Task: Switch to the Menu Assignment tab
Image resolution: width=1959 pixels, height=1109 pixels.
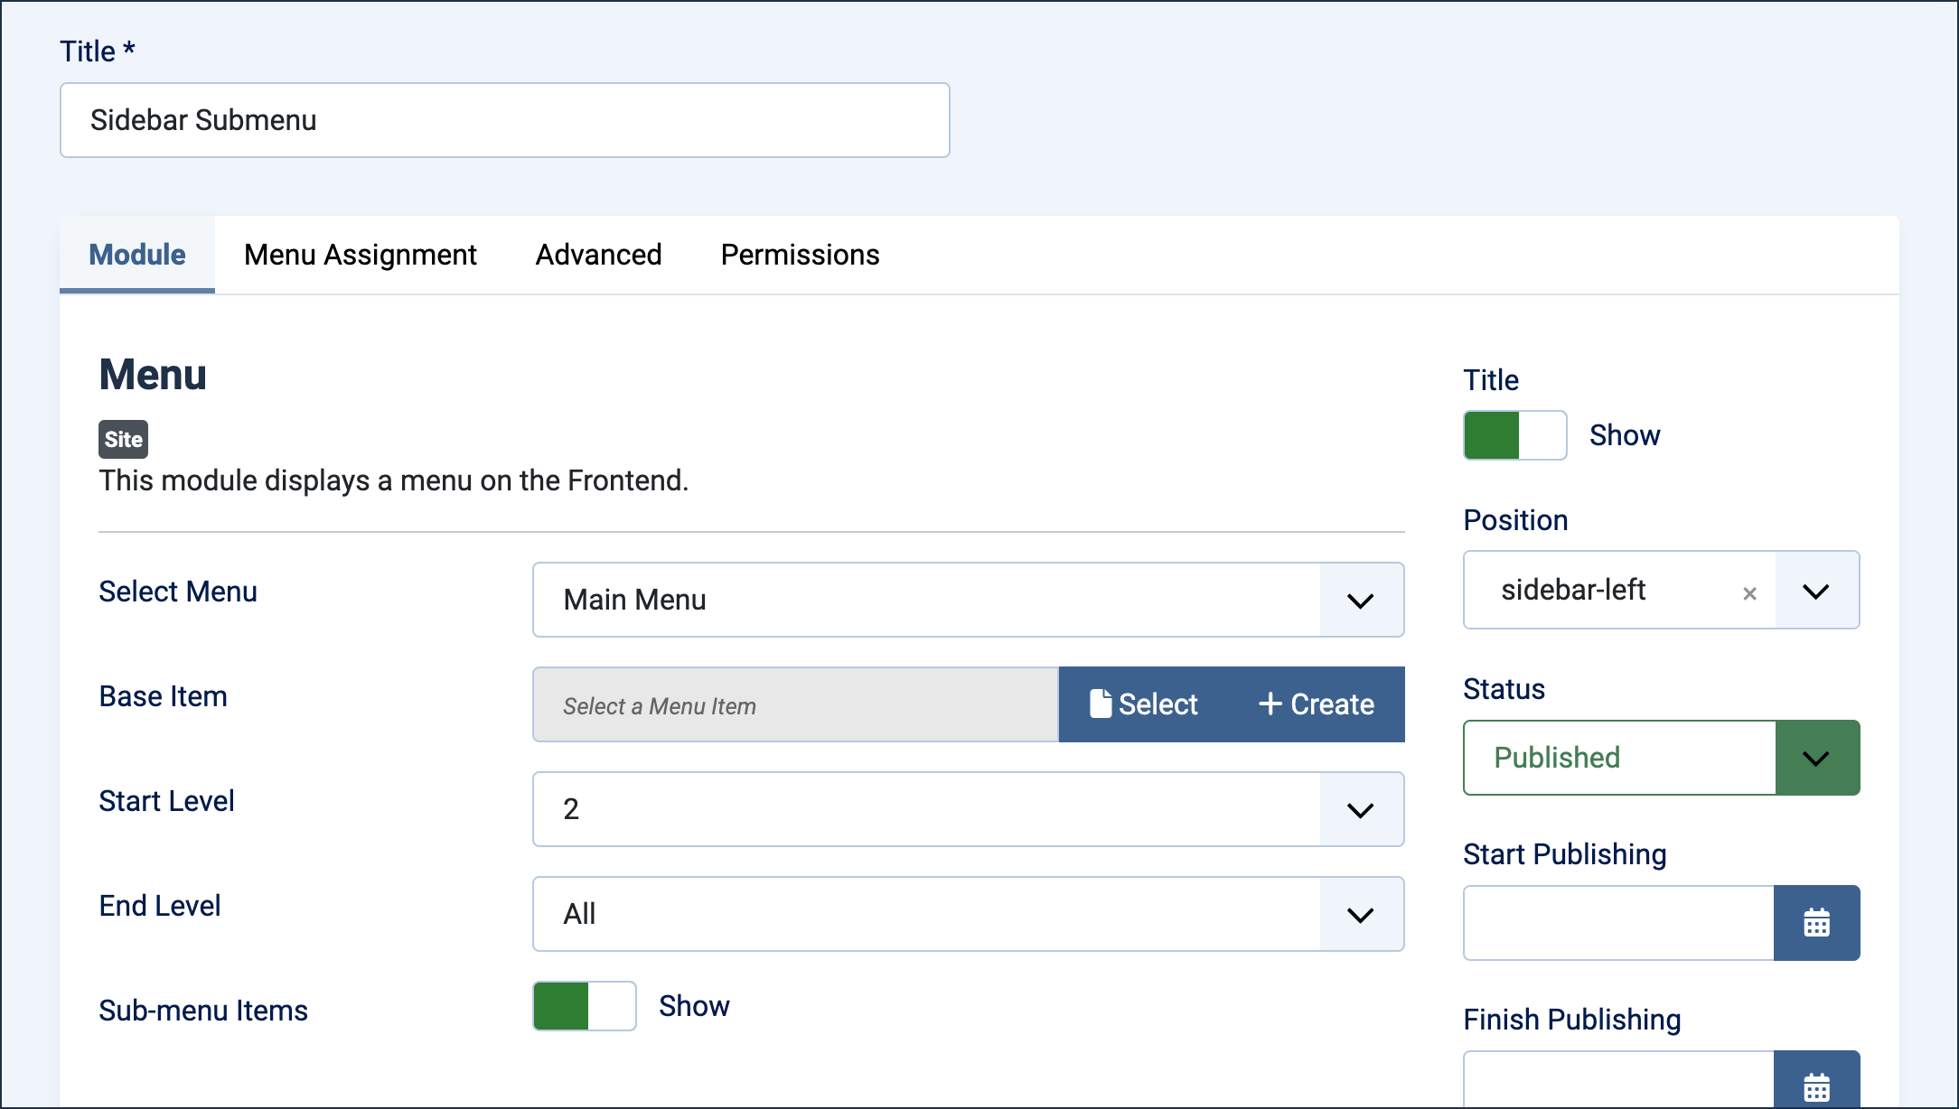Action: 361,255
